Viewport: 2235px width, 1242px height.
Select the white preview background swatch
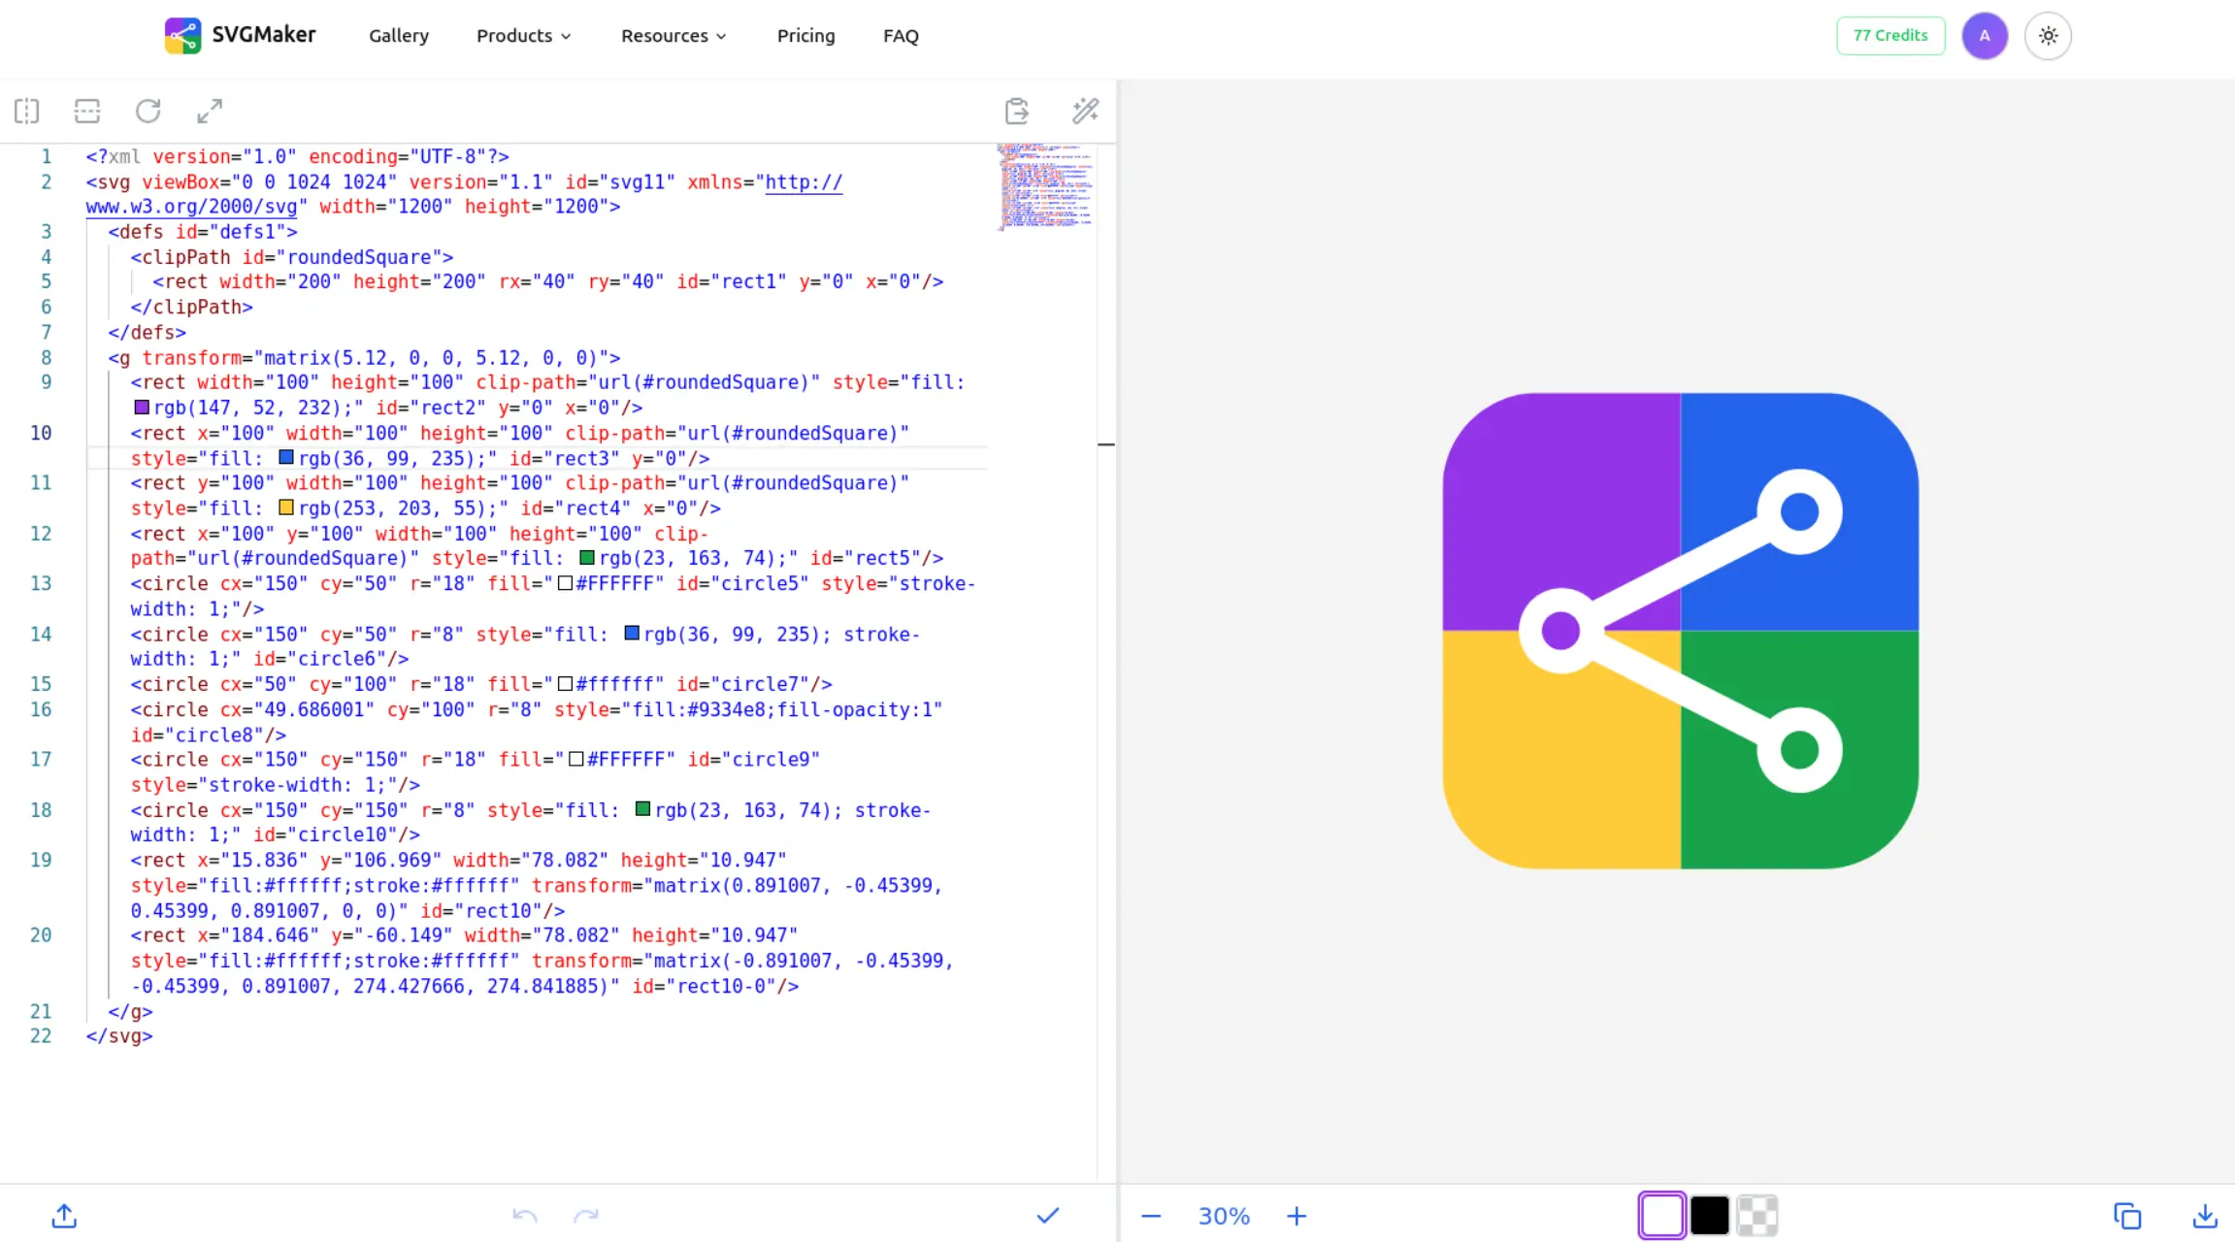tap(1661, 1216)
